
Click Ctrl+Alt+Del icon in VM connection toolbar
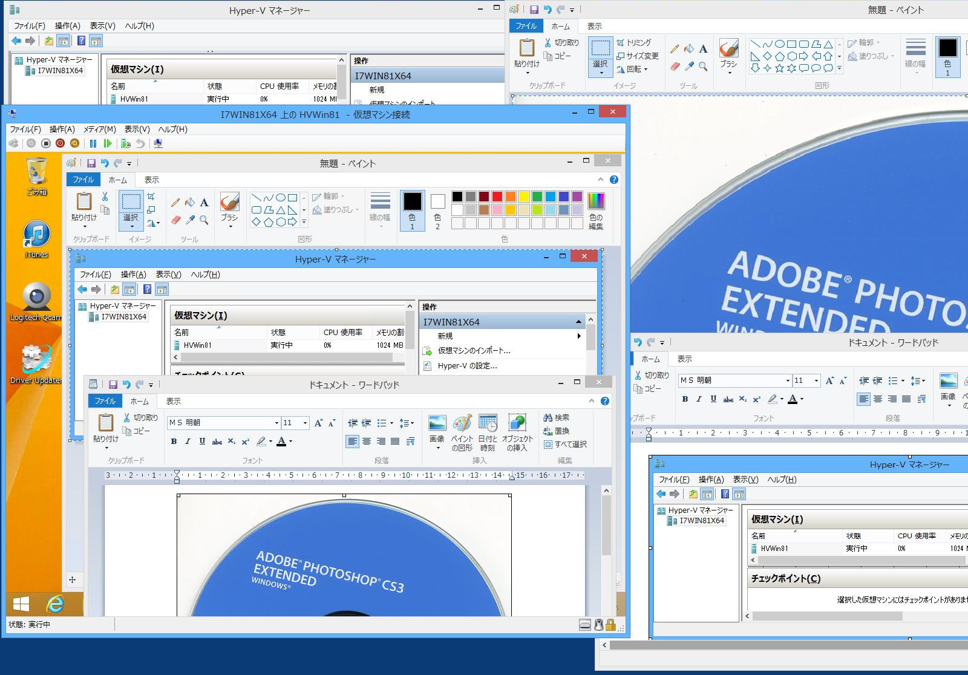[x=13, y=143]
